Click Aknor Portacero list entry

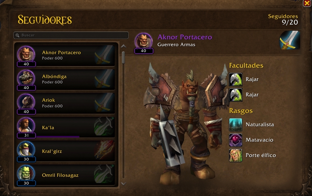65,56
